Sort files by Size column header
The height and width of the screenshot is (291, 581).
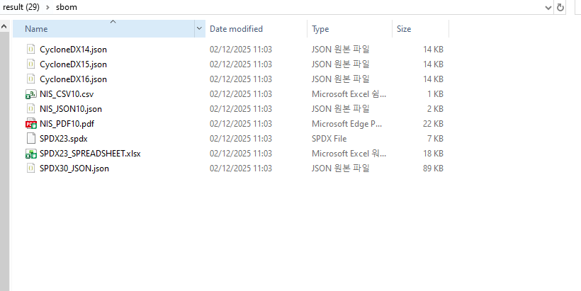click(404, 29)
